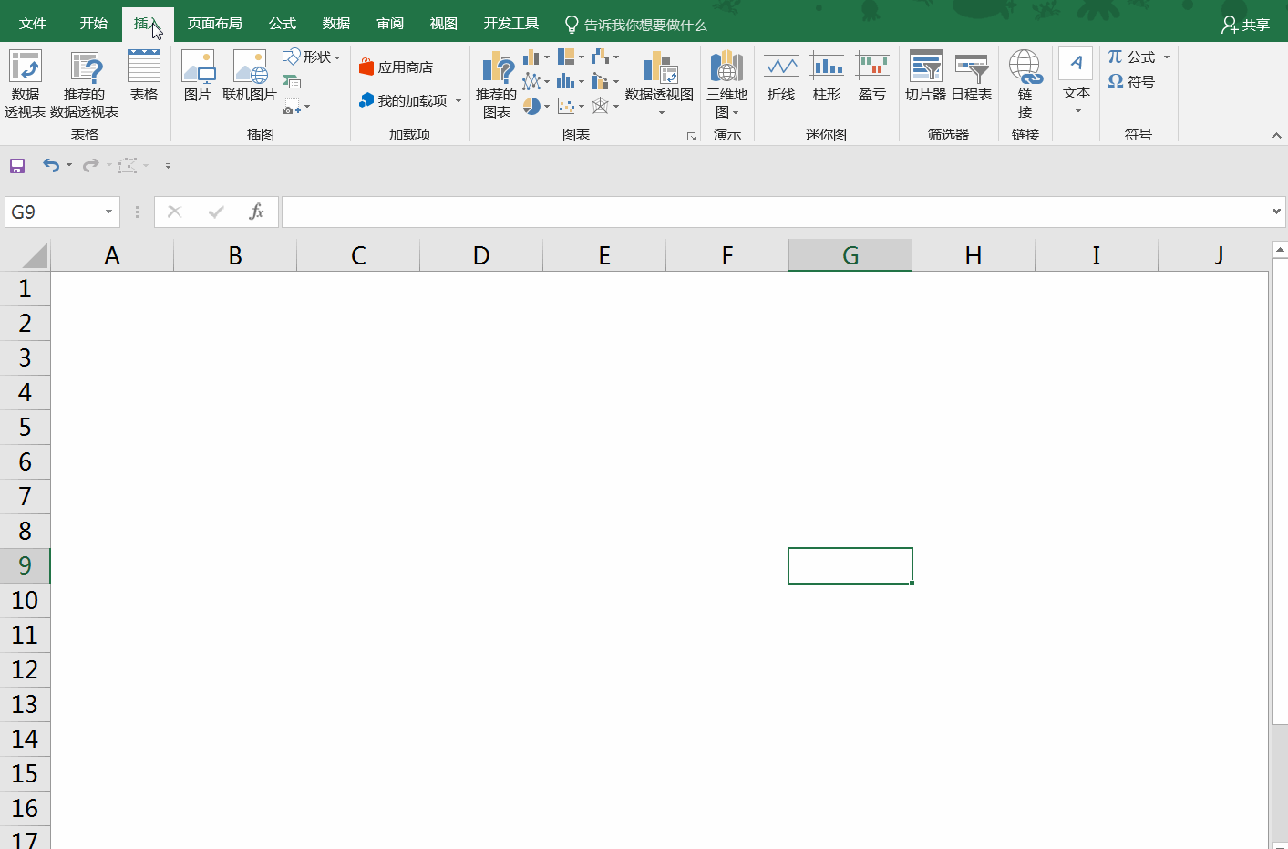This screenshot has width=1288, height=849.
Task: Insert a Hyperlink (链接)
Action: point(1025,84)
